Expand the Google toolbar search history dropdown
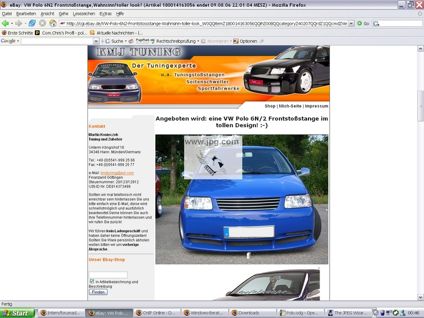The width and height of the screenshot is (424, 318). (96, 41)
